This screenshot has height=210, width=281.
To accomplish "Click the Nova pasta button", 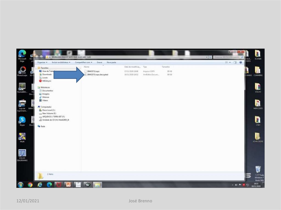I will (x=111, y=62).
